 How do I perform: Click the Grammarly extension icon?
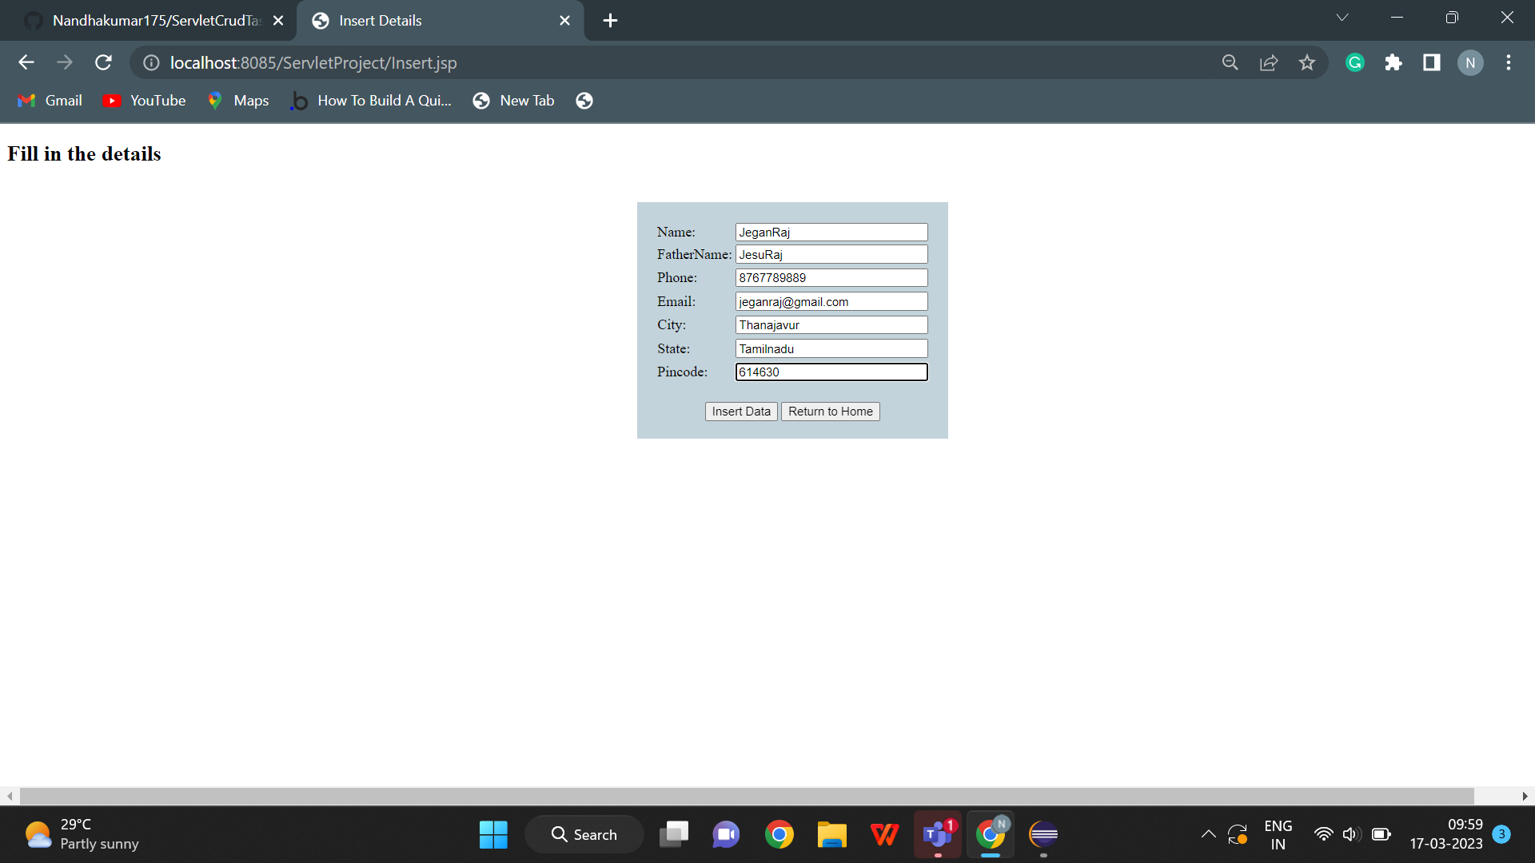(1354, 62)
